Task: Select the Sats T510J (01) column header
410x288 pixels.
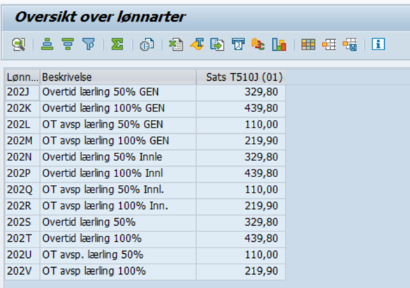Action: (x=240, y=77)
